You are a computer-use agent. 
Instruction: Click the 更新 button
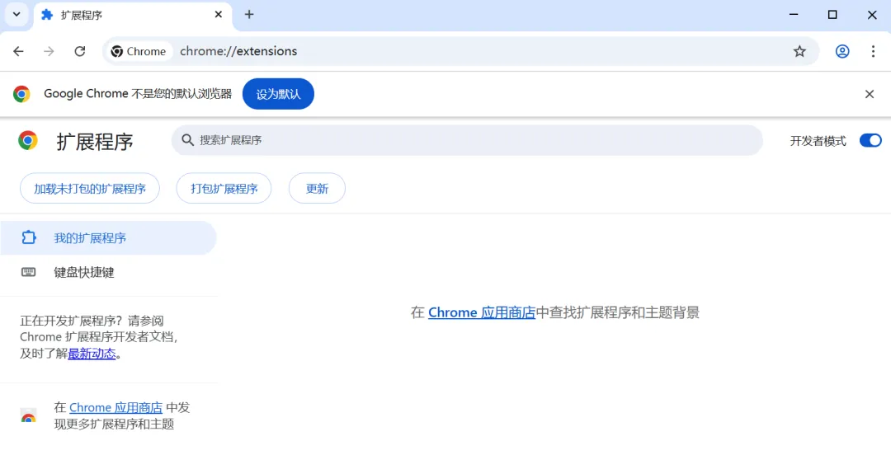click(317, 189)
